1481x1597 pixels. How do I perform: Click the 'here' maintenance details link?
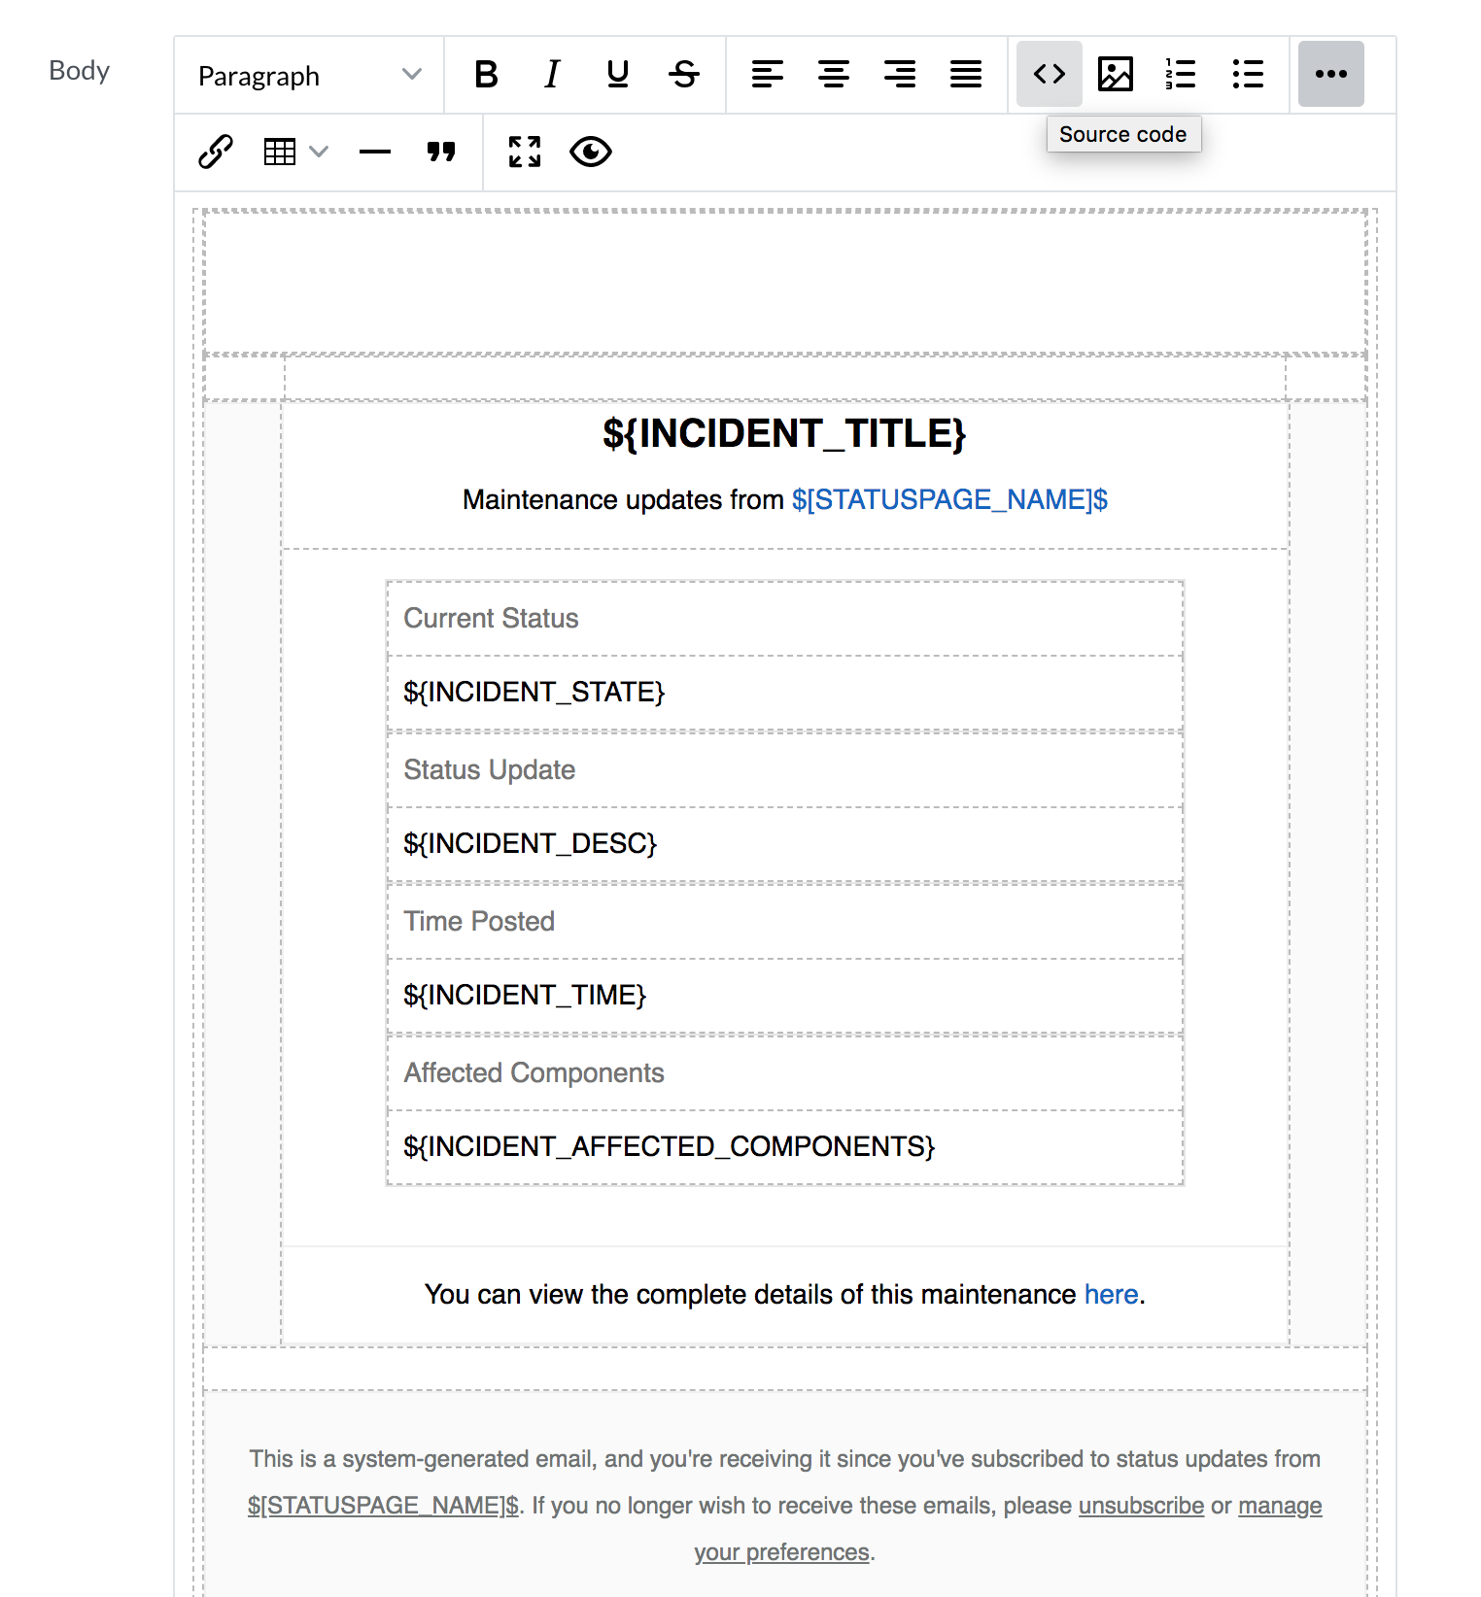click(1111, 1294)
